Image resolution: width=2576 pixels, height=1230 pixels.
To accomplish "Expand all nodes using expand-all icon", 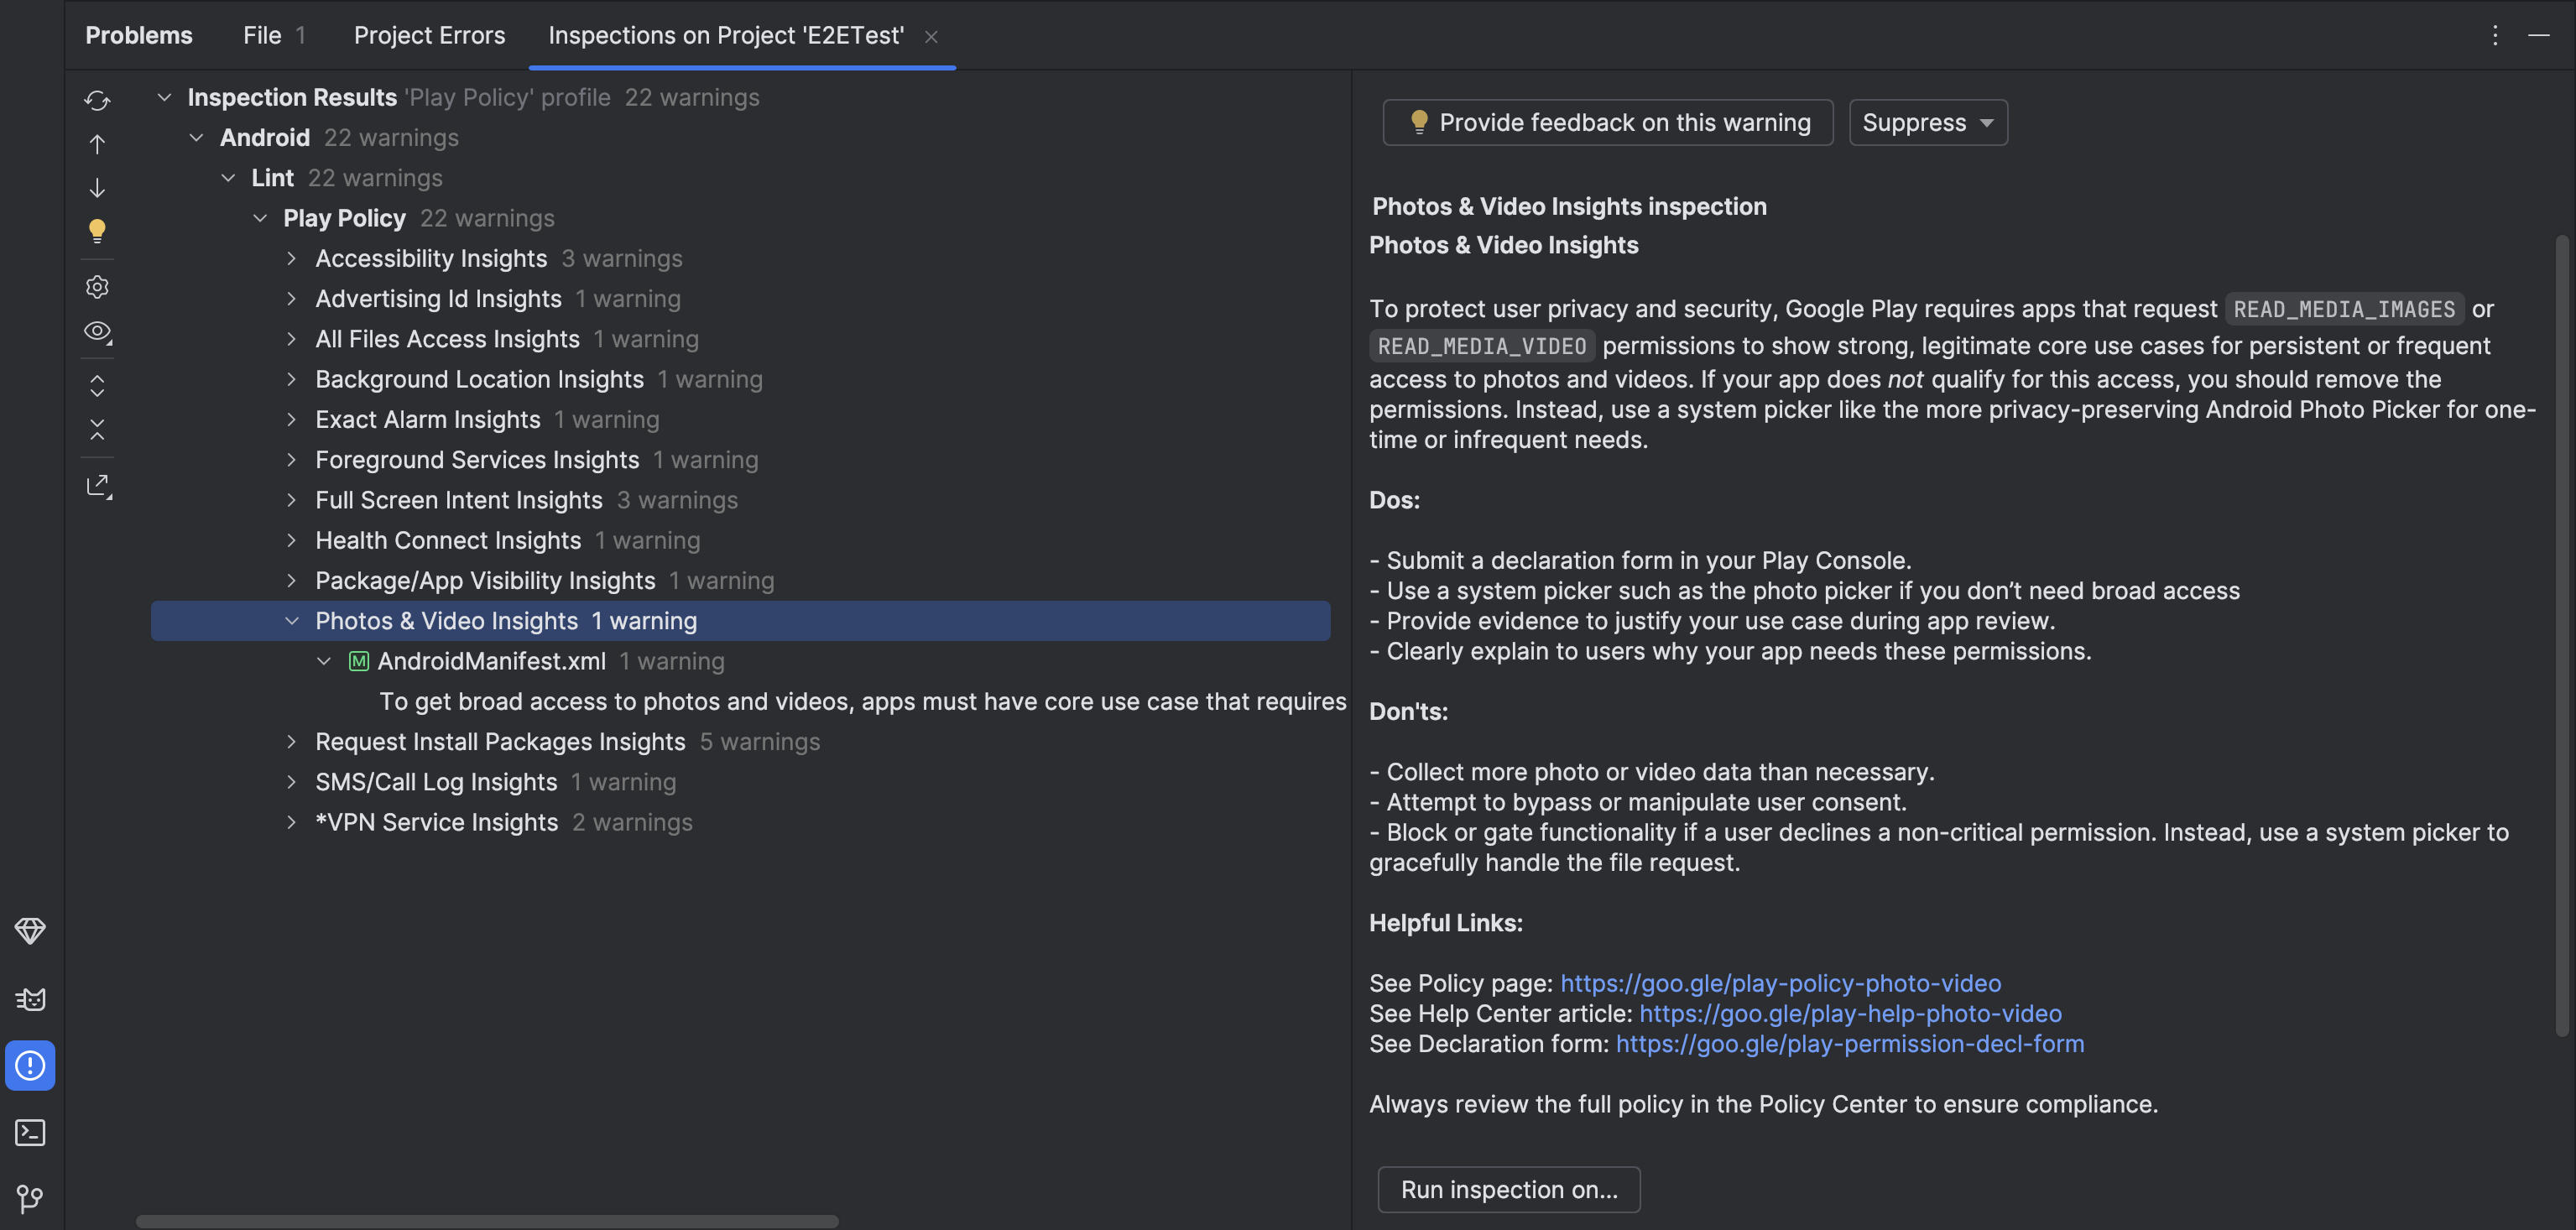I will coord(97,385).
